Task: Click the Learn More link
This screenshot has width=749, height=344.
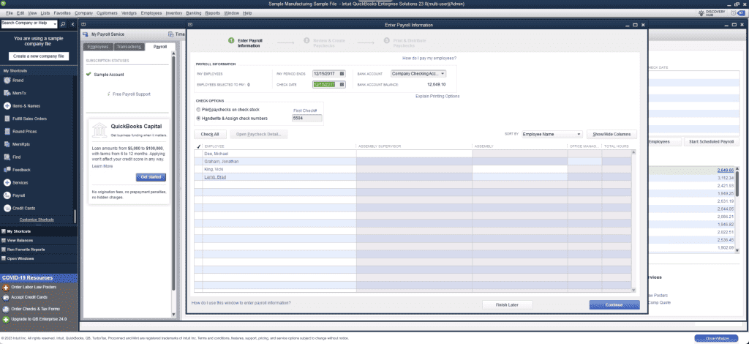Action: 102,166
